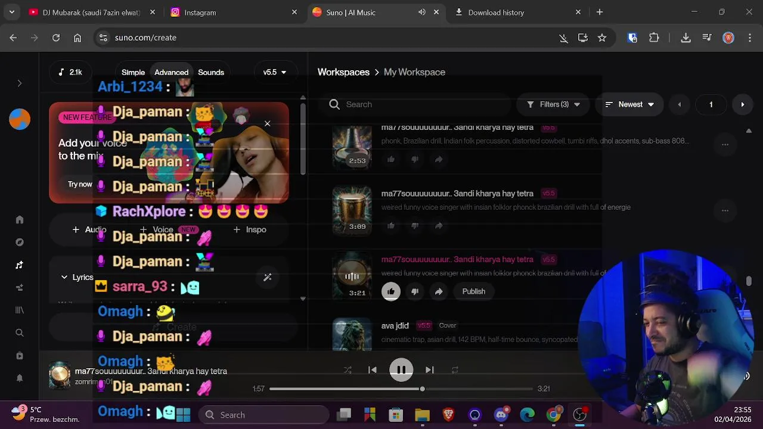View site information icon beside address
This screenshot has width=763, height=429.
coord(103,38)
